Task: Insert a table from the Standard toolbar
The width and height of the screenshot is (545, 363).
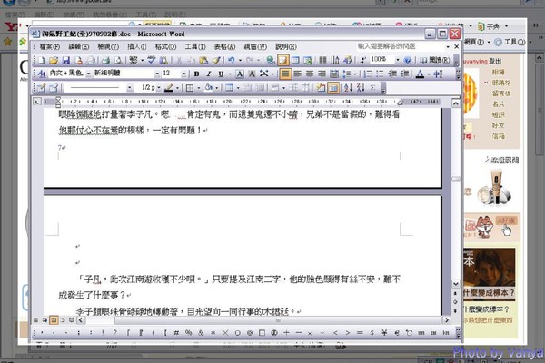Action: [295, 61]
